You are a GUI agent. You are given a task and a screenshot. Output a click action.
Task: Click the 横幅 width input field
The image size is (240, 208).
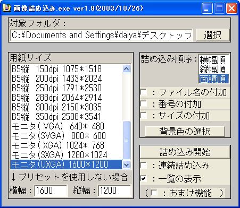tap(51, 190)
